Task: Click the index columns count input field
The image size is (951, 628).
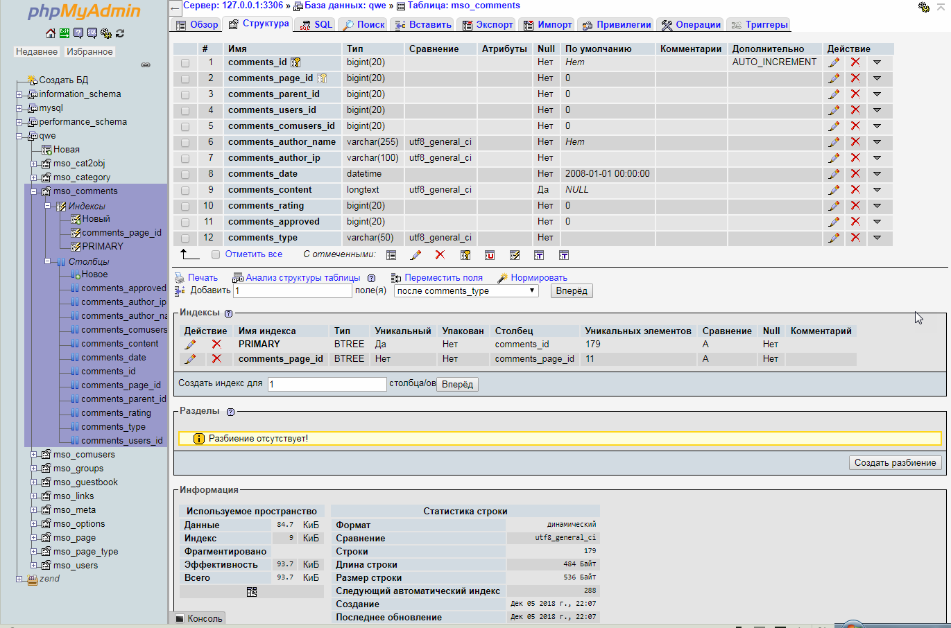Action: (326, 383)
